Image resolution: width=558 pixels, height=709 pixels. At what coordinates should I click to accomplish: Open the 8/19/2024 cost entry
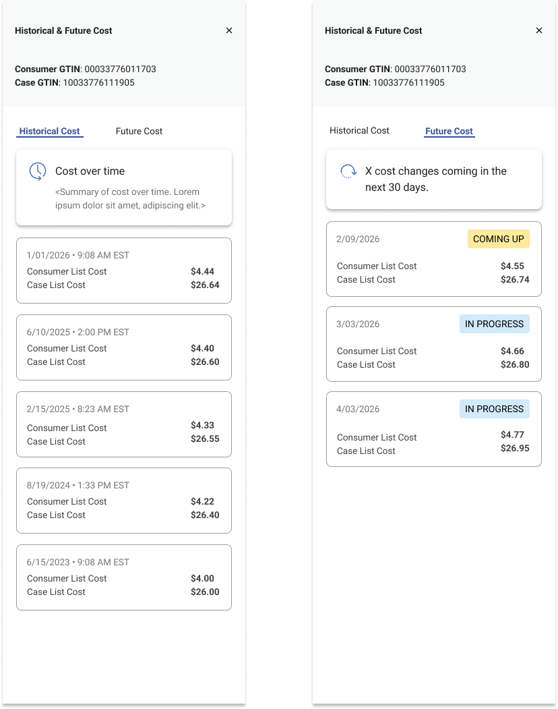click(124, 500)
